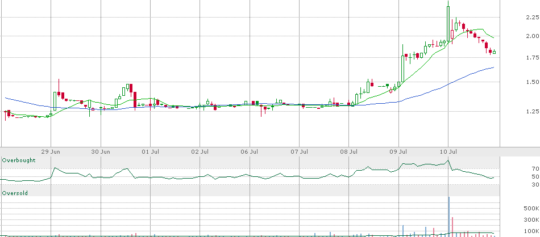Click the 300K volume axis label

(531, 220)
